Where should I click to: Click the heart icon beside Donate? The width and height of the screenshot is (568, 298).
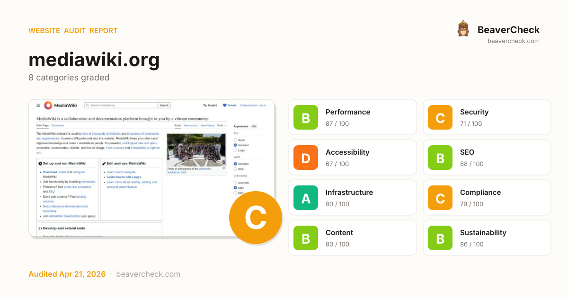[224, 105]
